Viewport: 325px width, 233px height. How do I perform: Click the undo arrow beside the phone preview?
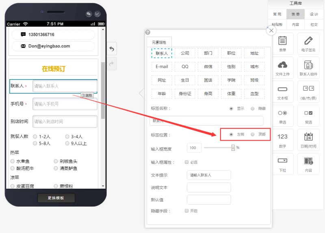(x=112, y=49)
